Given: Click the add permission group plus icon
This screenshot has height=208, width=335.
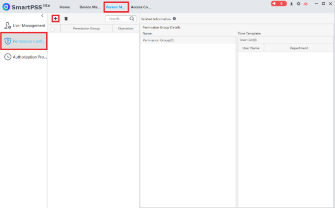Looking at the screenshot, I should pos(56,19).
